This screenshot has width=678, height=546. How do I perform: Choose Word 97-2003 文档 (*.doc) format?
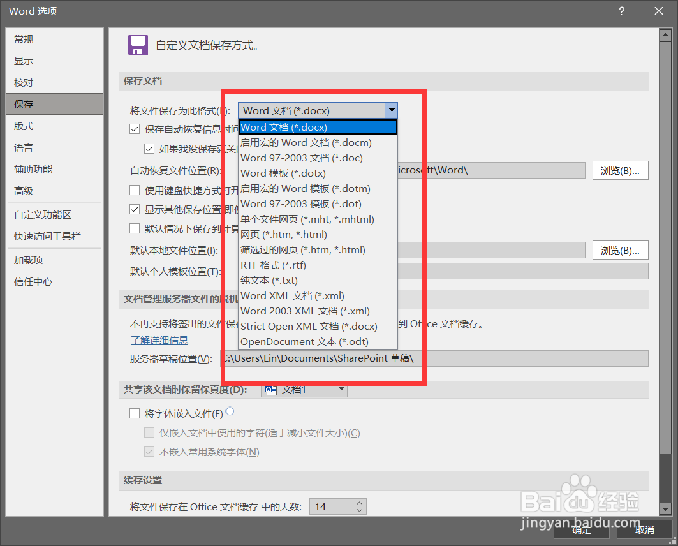[x=318, y=158]
